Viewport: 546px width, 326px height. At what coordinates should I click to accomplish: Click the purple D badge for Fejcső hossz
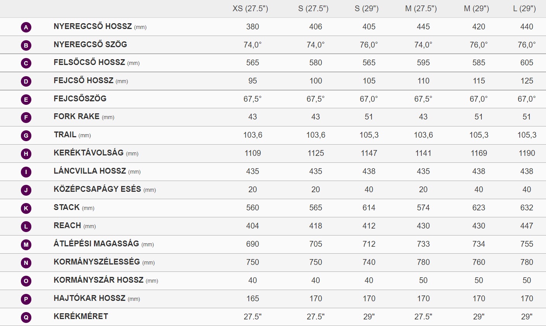pos(26,81)
